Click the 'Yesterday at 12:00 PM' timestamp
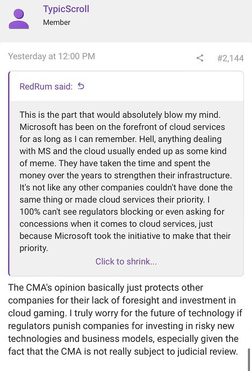This screenshot has width=252, height=371. coord(52,56)
